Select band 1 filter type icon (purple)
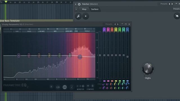The image size is (180, 101). 104,30
